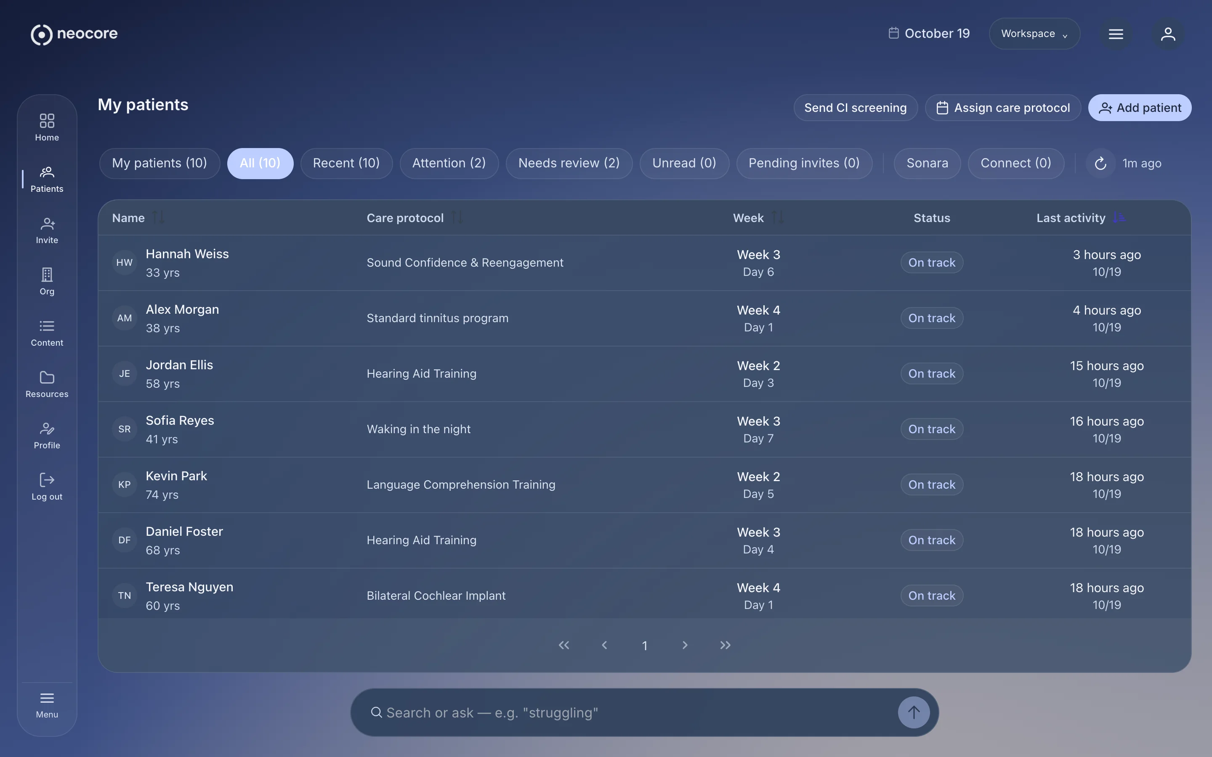Select page number 1
This screenshot has width=1212, height=757.
[x=645, y=646]
